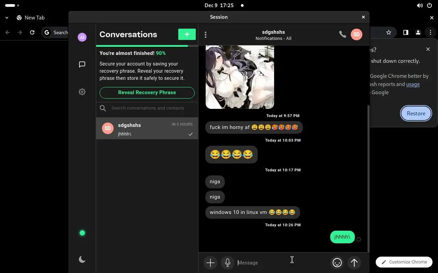This screenshot has height=273, width=438.
Task: Open conversation options three-dot menu
Action: 205,34
